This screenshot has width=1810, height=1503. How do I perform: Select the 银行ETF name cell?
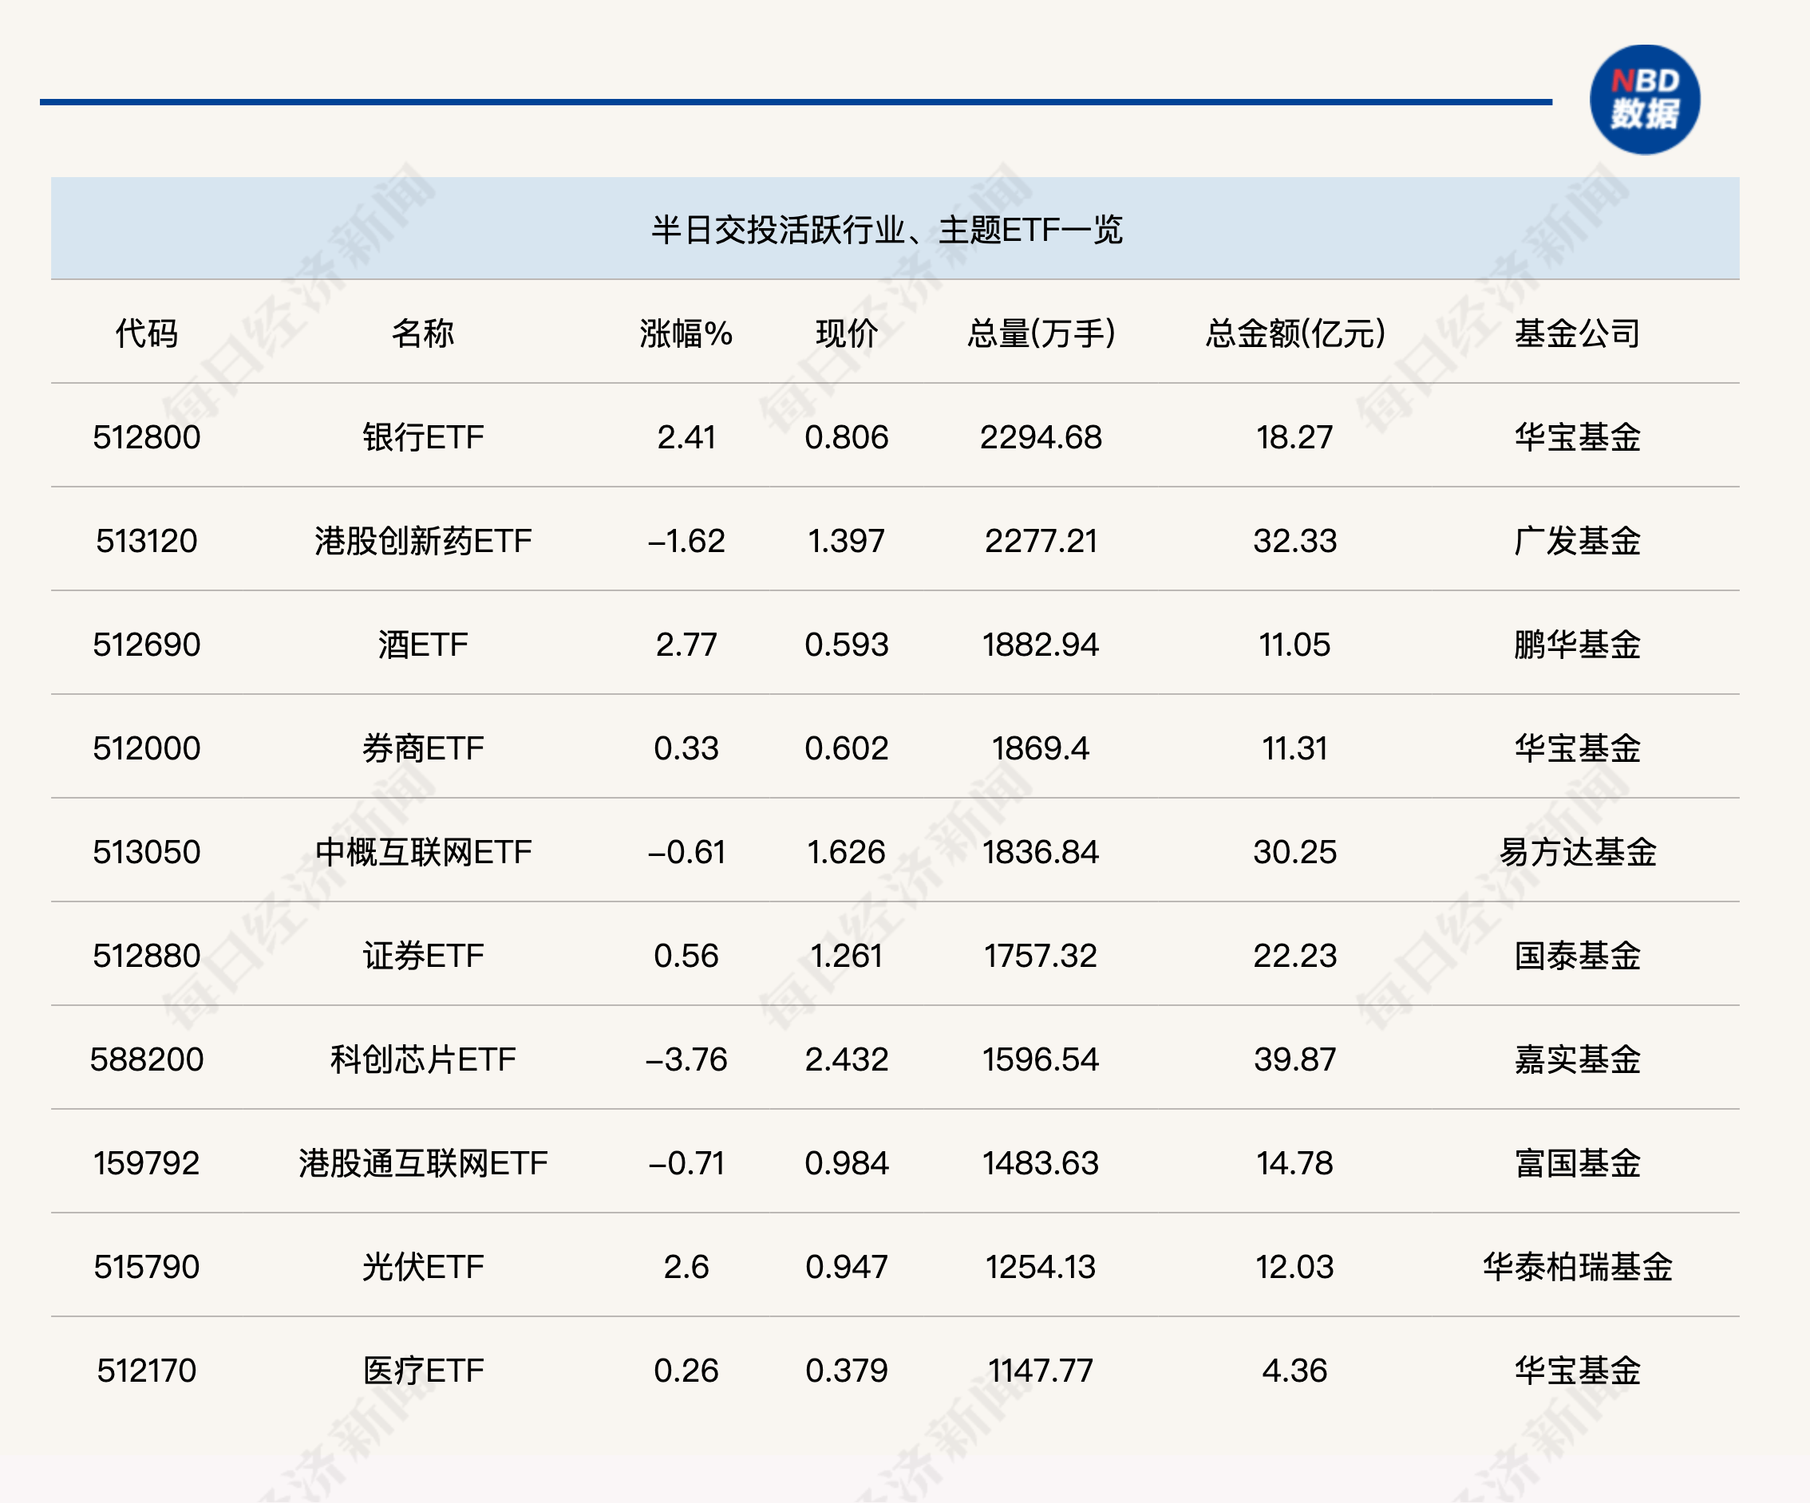422,438
